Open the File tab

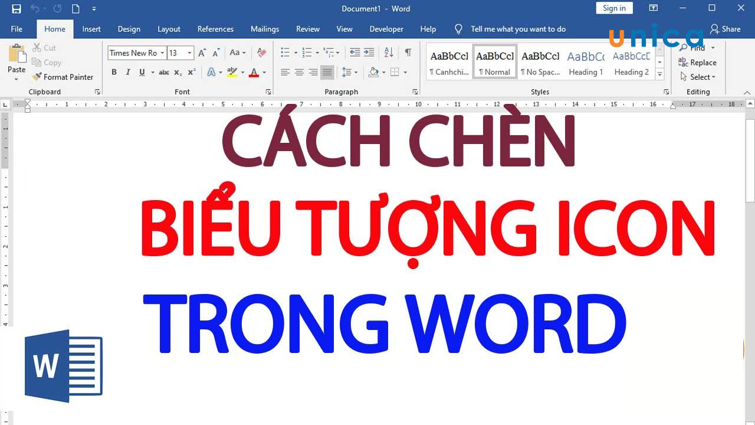17,29
